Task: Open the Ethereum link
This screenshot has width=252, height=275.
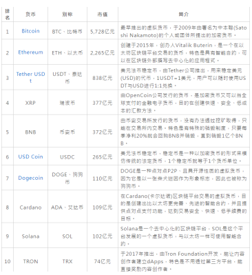Action: (30, 52)
